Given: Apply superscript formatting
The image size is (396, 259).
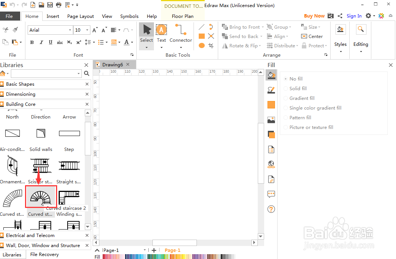Looking at the screenshot, I should tap(79, 42).
